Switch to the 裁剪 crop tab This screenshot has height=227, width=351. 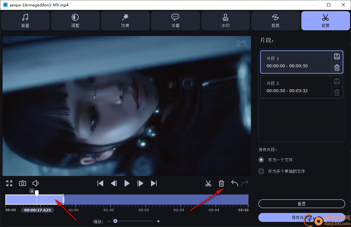275,21
